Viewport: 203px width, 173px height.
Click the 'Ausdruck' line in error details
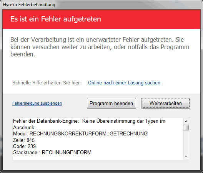point(23,127)
